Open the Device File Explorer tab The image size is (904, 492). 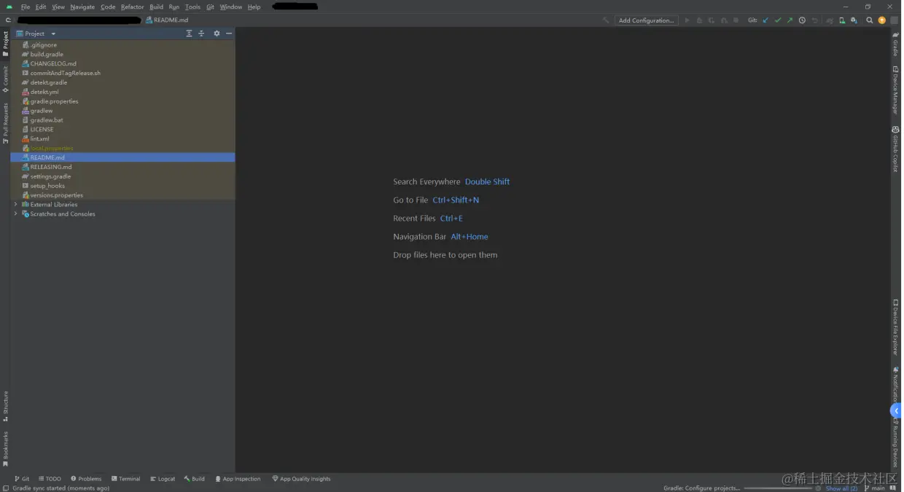[896, 327]
